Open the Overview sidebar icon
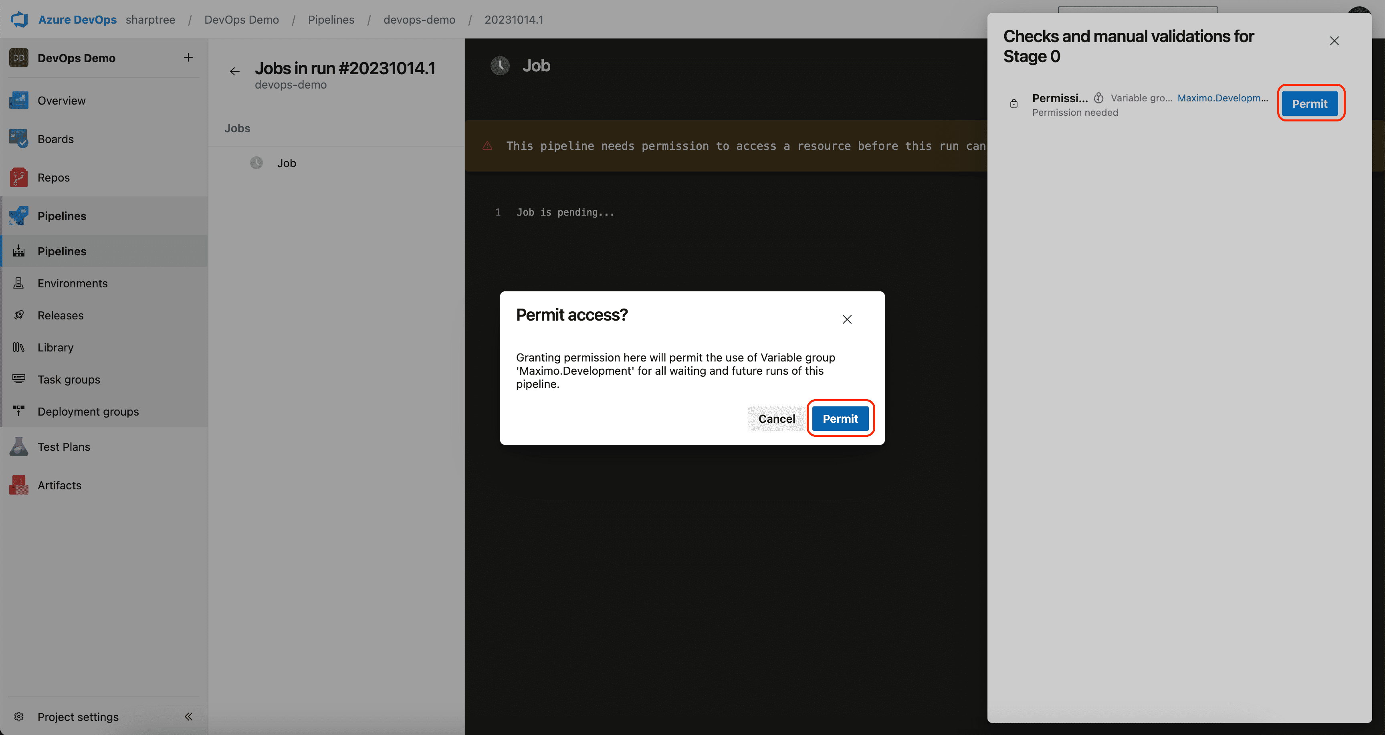This screenshot has height=735, width=1385. click(x=19, y=101)
